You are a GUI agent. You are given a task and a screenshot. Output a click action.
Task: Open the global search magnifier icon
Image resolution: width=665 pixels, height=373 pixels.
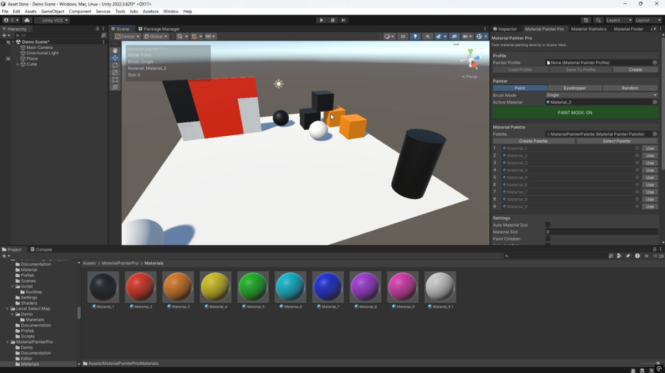(598, 20)
